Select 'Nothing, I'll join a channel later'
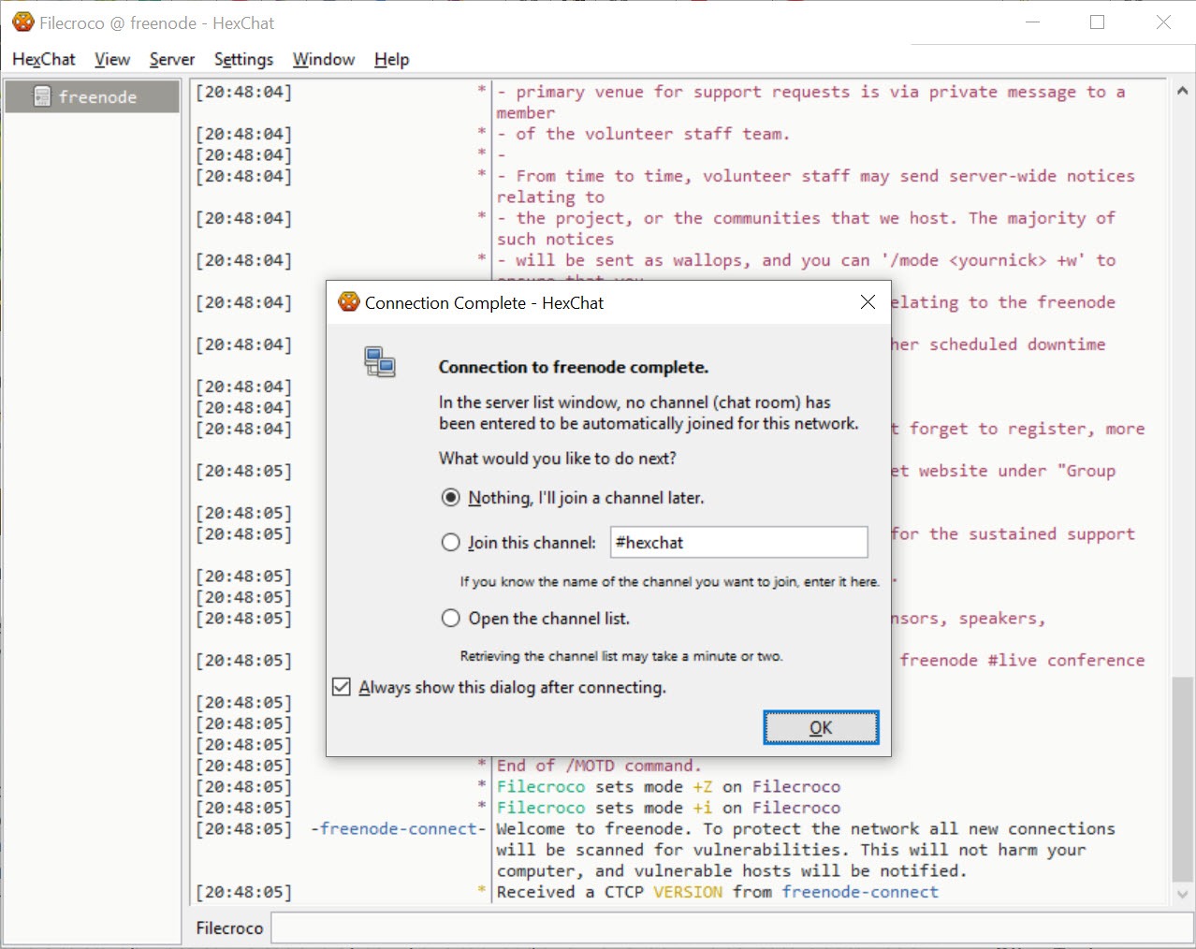This screenshot has width=1196, height=949. 451,498
